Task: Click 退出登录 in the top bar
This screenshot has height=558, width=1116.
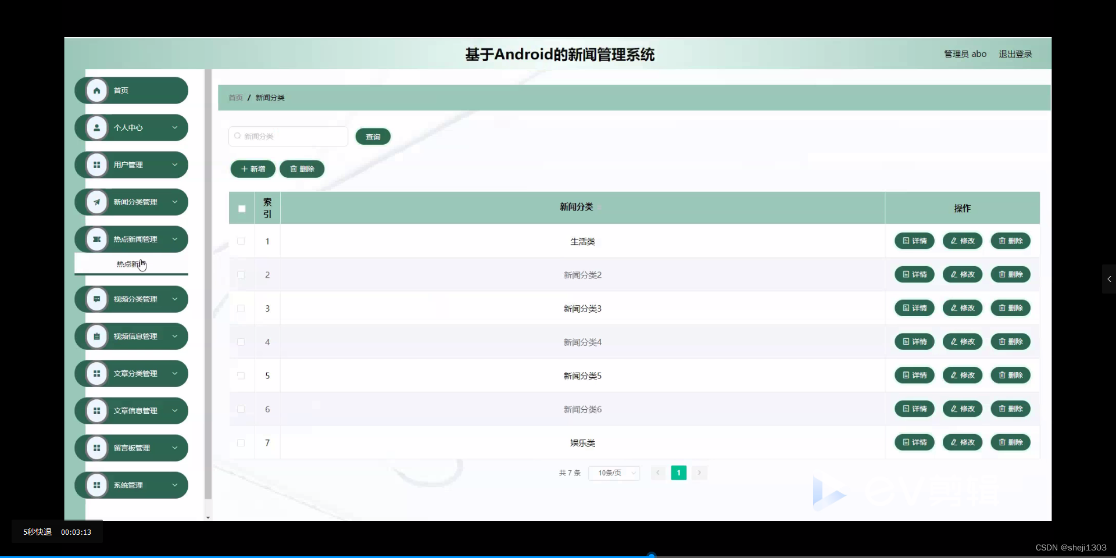Action: [1015, 53]
